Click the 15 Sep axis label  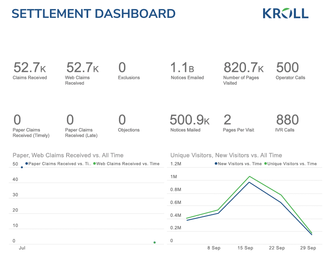(x=245, y=248)
